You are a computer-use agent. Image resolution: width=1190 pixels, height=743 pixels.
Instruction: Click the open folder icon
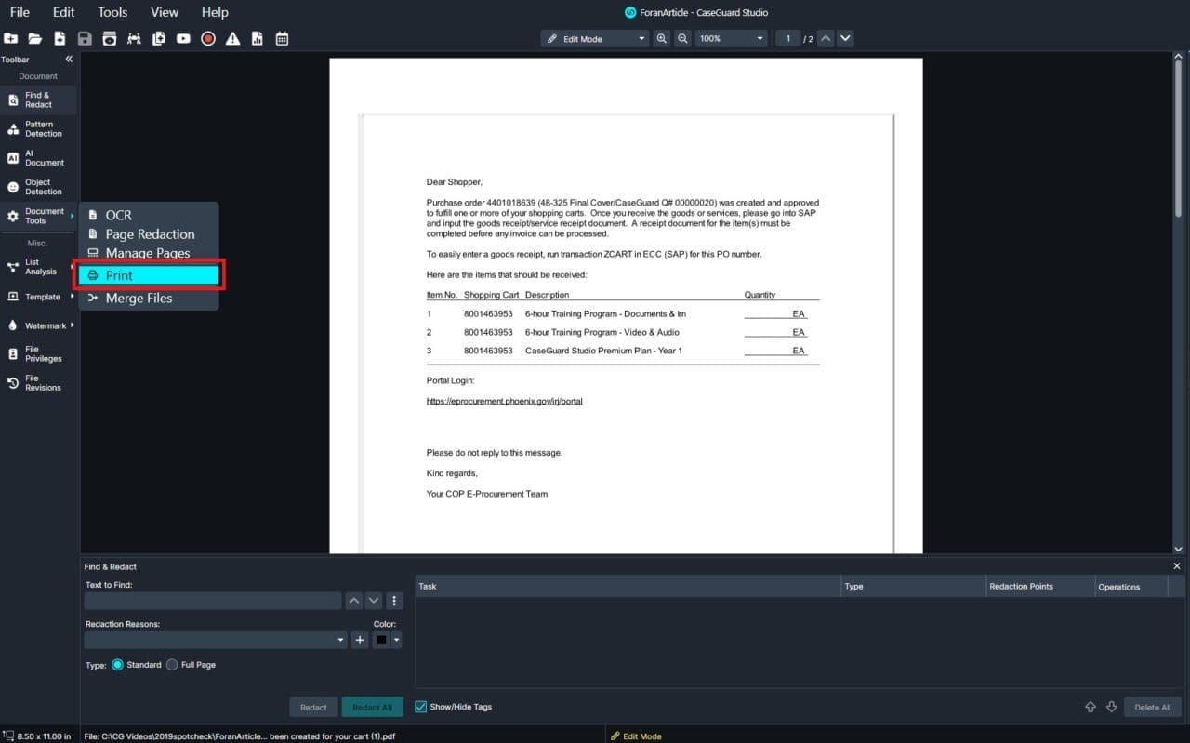coord(34,38)
